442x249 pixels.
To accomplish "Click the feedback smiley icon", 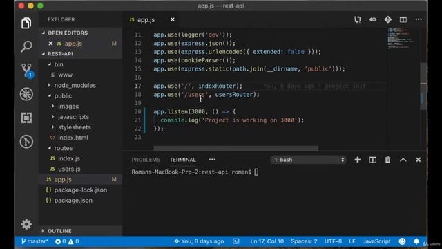I will click(x=402, y=241).
